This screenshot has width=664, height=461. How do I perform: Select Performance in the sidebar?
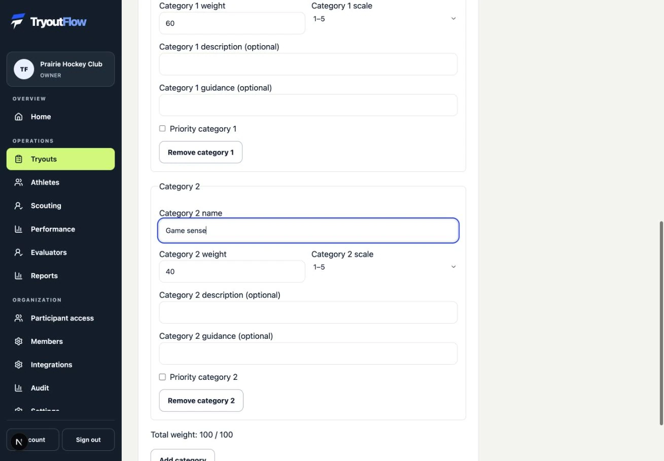coord(60,229)
